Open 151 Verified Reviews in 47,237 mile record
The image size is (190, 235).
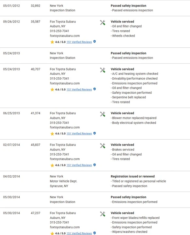[79, 233]
